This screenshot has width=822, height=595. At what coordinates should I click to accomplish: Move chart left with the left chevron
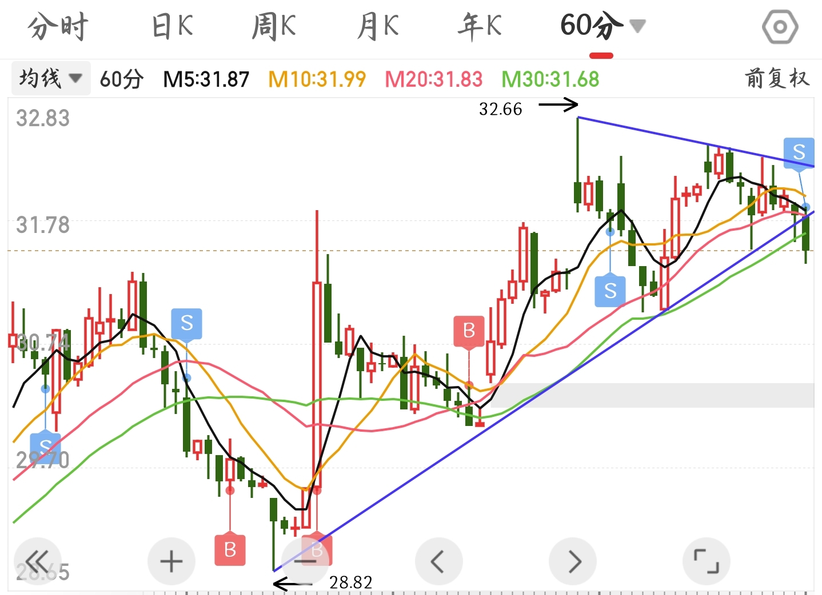click(438, 562)
